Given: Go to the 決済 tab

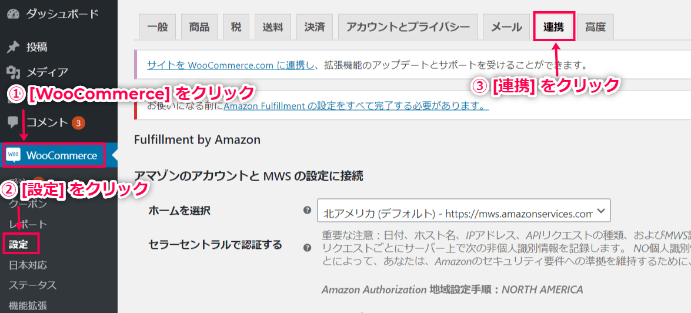Looking at the screenshot, I should 315,27.
